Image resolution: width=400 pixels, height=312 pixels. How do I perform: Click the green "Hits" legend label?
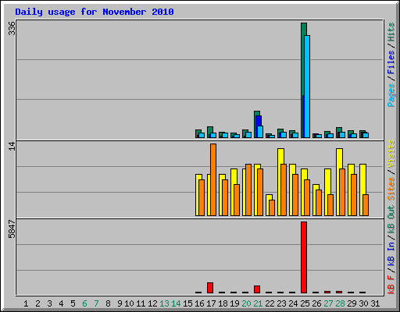[391, 32]
